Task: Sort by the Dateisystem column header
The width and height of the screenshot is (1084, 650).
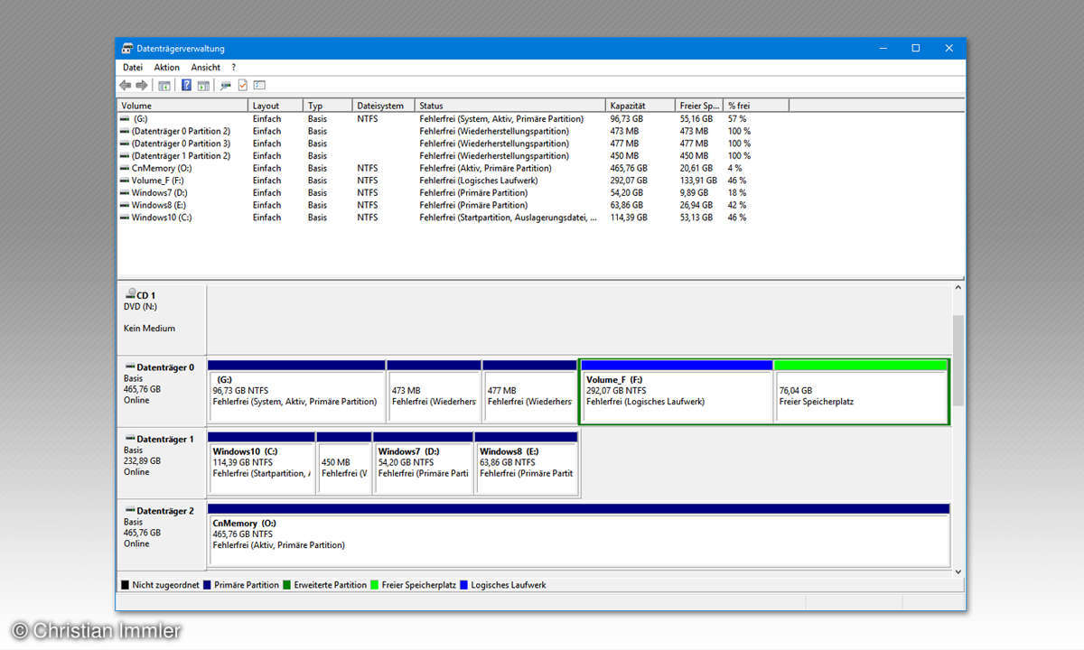Action: pyautogui.click(x=384, y=106)
